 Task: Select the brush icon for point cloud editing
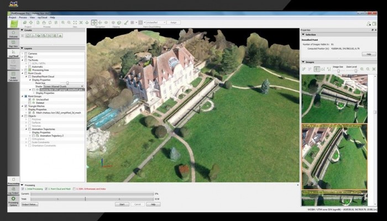[x=126, y=23]
